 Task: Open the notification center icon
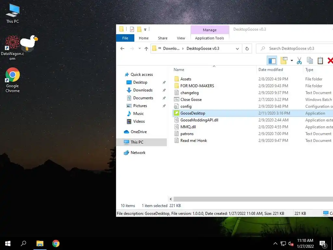(x=323, y=244)
